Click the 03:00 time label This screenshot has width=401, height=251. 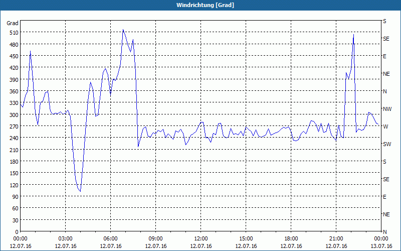point(66,239)
